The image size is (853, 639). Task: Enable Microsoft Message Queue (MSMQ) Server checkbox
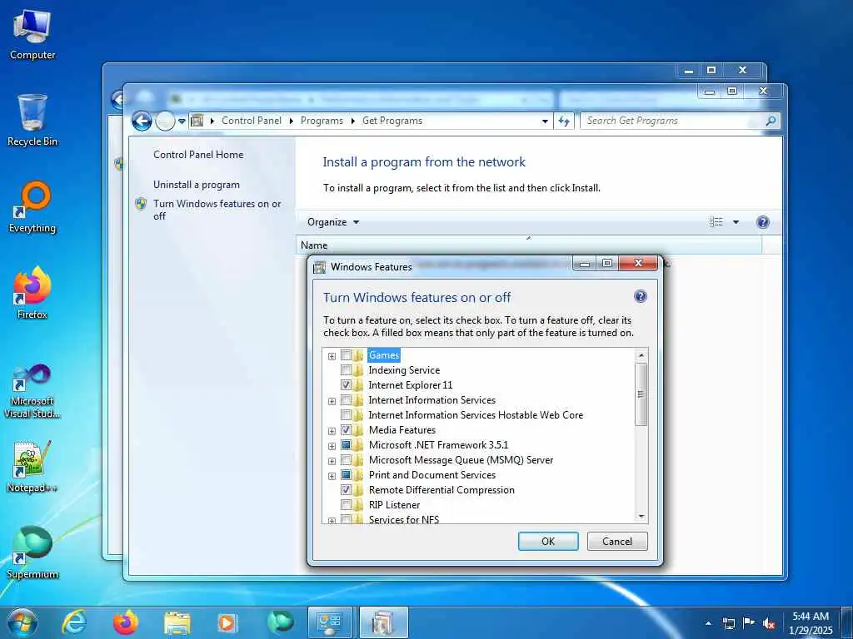[x=346, y=459]
